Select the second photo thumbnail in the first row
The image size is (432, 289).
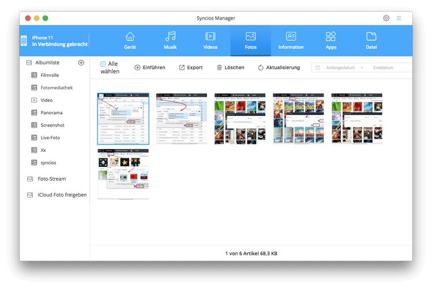coord(182,119)
